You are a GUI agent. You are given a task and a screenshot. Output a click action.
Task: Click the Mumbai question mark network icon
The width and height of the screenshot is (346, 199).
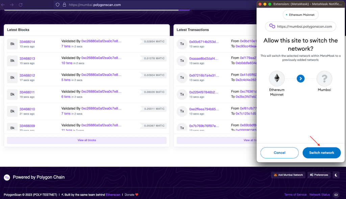click(x=324, y=78)
